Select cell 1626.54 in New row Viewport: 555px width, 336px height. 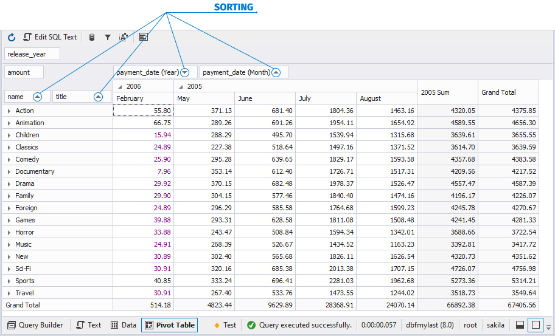coord(387,256)
